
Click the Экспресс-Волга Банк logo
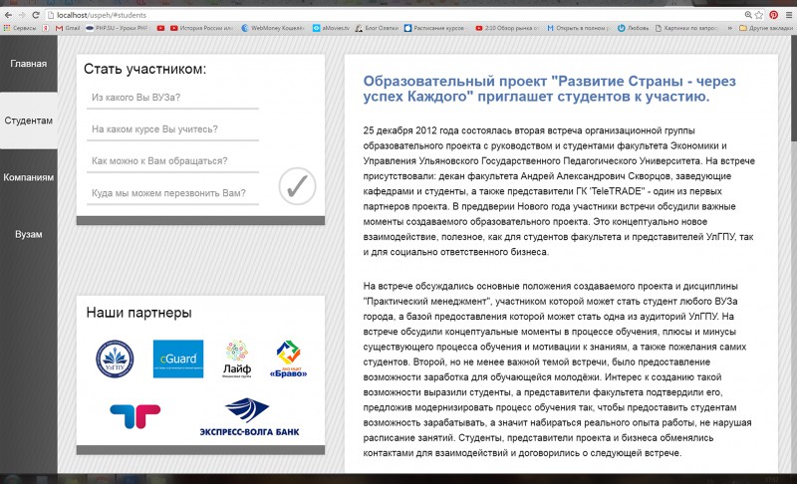point(249,417)
